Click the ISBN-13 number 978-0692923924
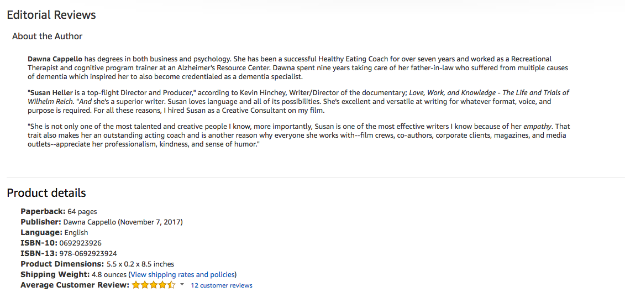Image resolution: width=625 pixels, height=292 pixels. coord(88,253)
